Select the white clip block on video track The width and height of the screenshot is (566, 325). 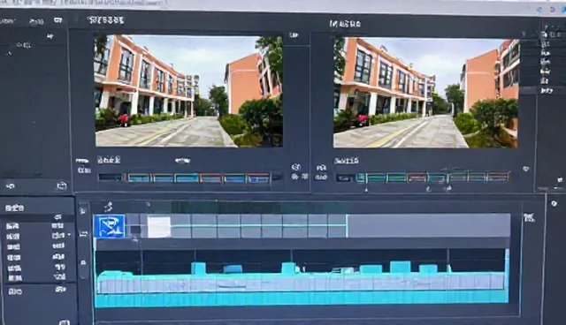pyautogui.click(x=158, y=227)
